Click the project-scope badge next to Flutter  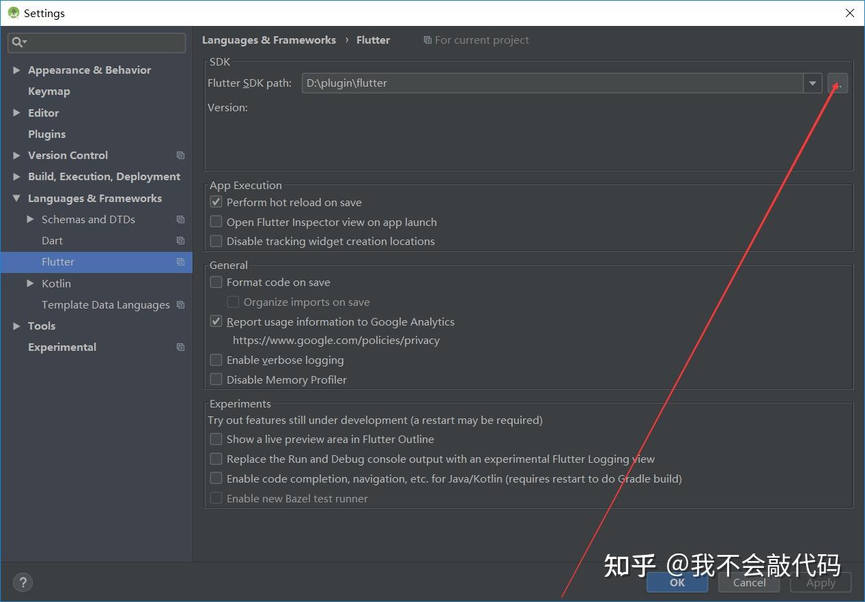[x=180, y=261]
